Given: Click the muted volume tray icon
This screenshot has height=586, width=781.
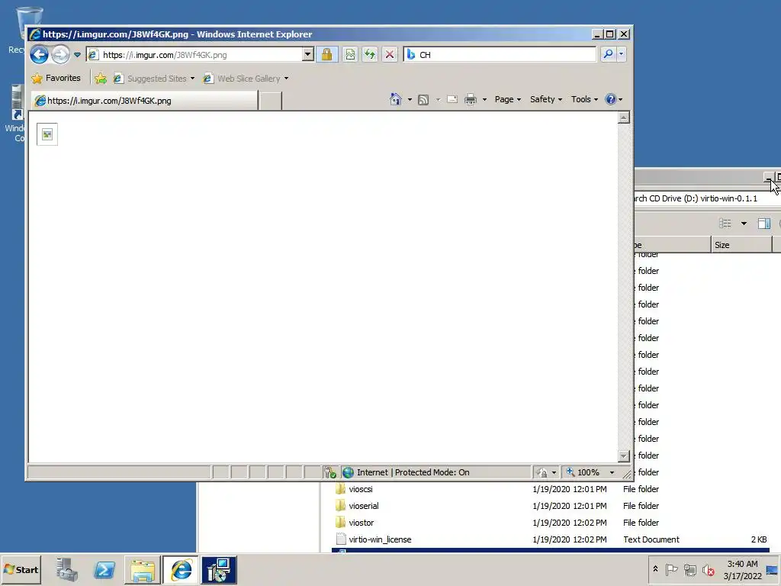Looking at the screenshot, I should (x=708, y=569).
